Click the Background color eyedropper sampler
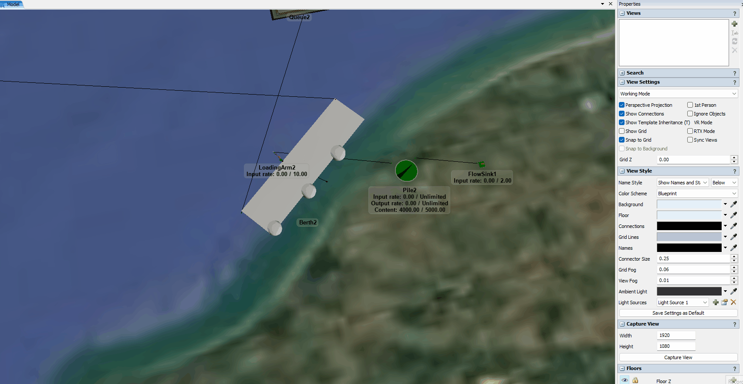The width and height of the screenshot is (743, 384). 733,204
